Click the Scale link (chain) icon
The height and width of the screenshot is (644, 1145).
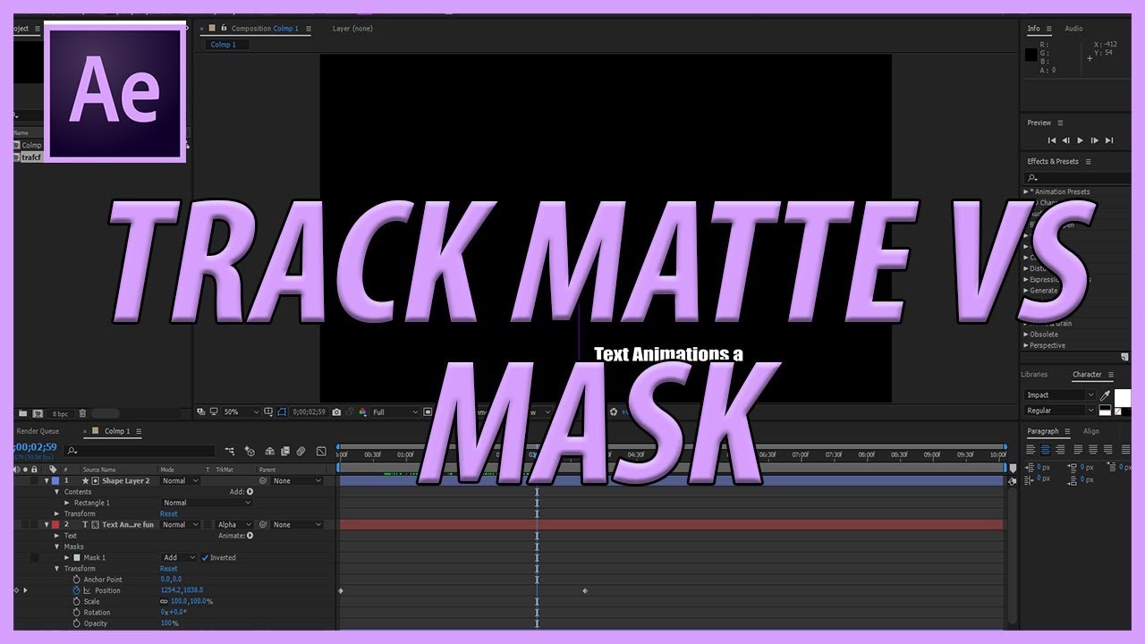point(163,601)
